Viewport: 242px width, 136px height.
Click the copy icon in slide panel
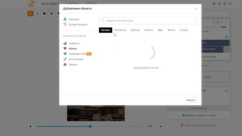[226, 37]
